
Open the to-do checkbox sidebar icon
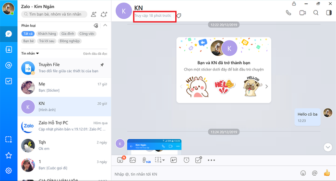point(9,81)
